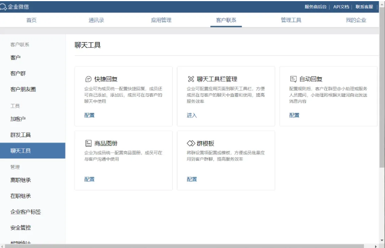Open 配置 link under 群模板

[192, 180]
